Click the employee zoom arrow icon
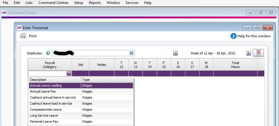The image size is (279, 126). (48, 53)
